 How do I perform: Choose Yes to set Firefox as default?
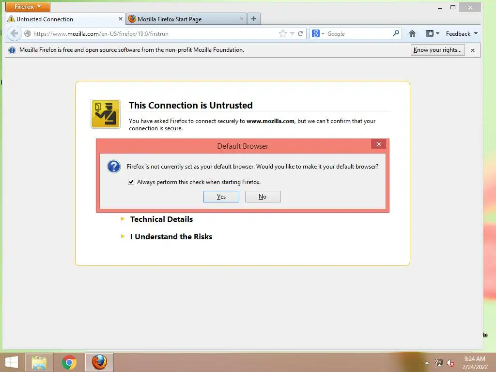(x=221, y=197)
